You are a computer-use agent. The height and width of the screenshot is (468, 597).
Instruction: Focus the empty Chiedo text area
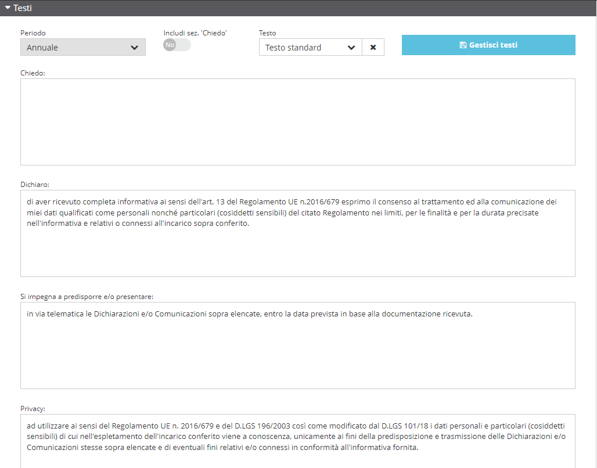pyautogui.click(x=297, y=122)
